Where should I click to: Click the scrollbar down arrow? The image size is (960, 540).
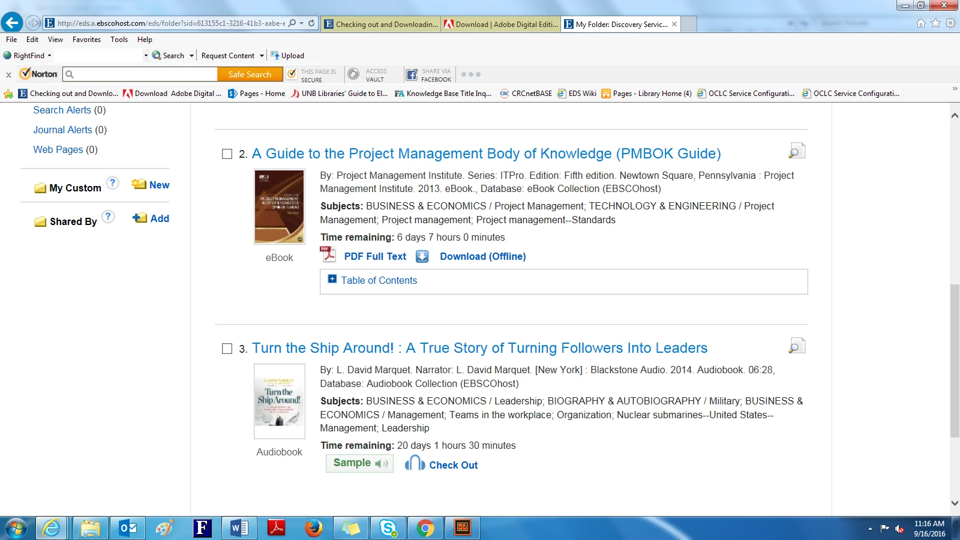[955, 503]
